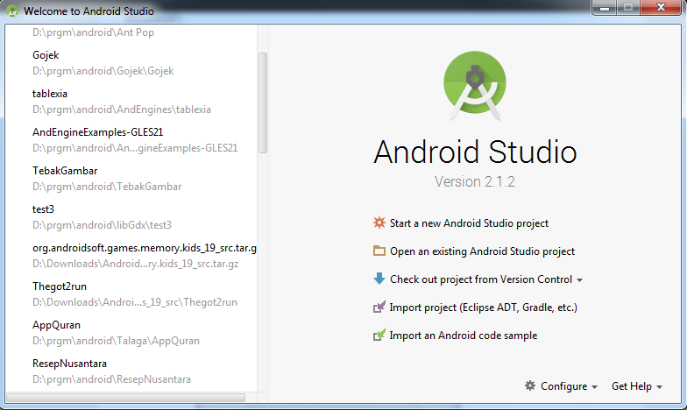Screen dimensions: 687x410
Task: Open an existing Android Studio project
Action: click(x=482, y=251)
